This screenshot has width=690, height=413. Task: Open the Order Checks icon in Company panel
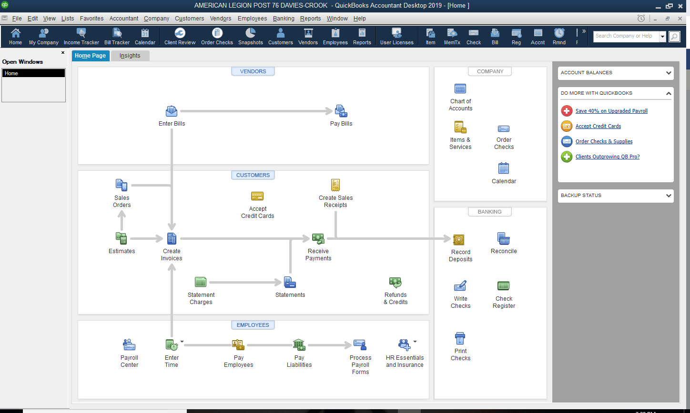(504, 128)
